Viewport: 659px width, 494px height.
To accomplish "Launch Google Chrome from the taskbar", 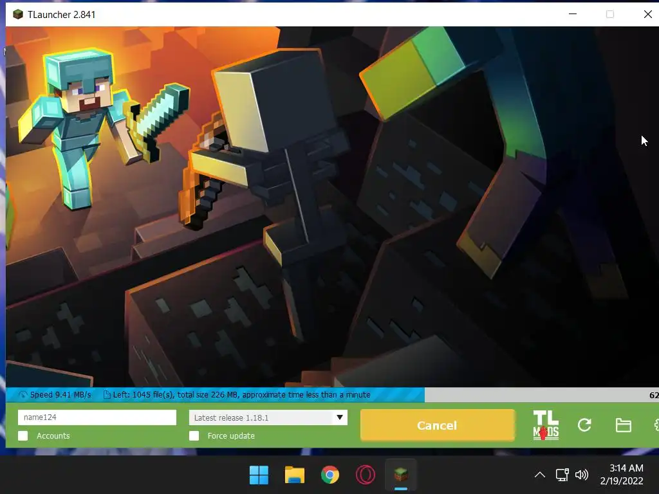I will (330, 475).
